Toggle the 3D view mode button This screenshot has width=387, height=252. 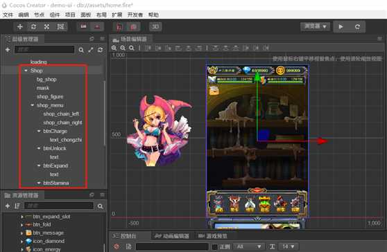pos(155,26)
